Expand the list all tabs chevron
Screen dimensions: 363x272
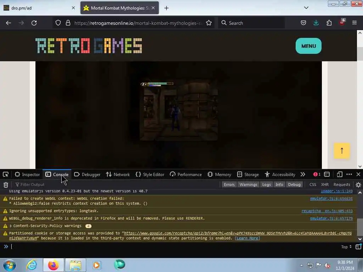[306, 8]
